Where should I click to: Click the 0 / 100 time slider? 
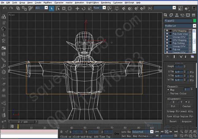tap(23, 122)
